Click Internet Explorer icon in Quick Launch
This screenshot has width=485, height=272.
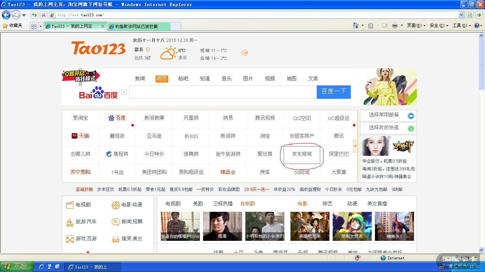point(42,266)
